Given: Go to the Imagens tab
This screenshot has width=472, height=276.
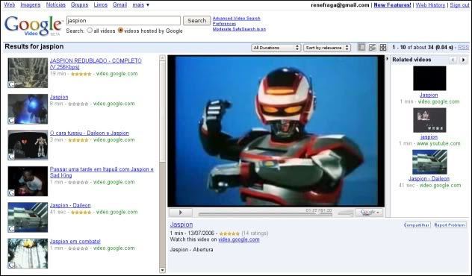Looking at the screenshot, I should [31, 4].
